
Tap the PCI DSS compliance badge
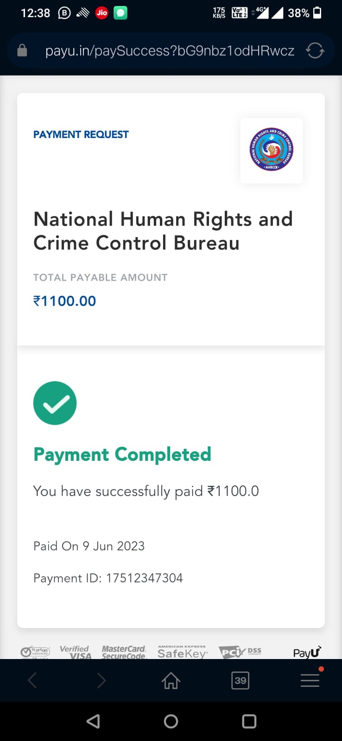pyautogui.click(x=240, y=652)
